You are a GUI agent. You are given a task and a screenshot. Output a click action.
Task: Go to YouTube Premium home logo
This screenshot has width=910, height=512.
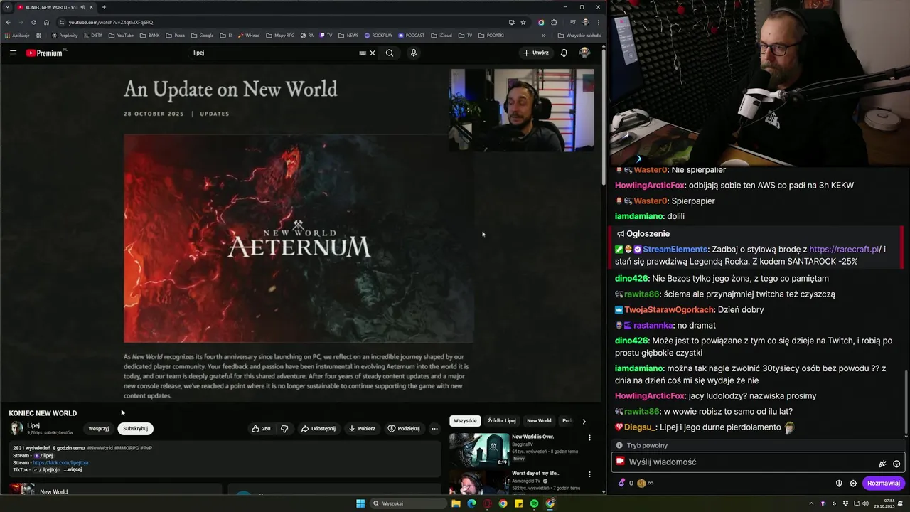coord(45,53)
